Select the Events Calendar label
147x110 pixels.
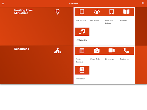[79, 60]
